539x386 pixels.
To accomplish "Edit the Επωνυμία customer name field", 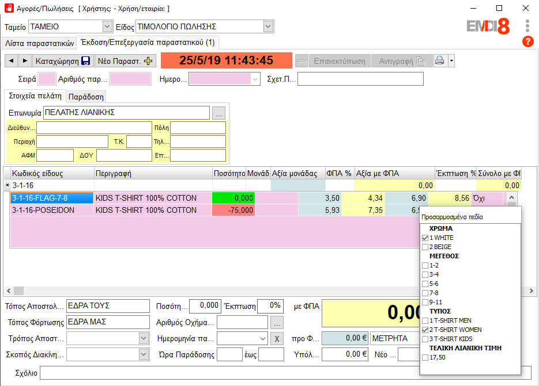I will 126,113.
